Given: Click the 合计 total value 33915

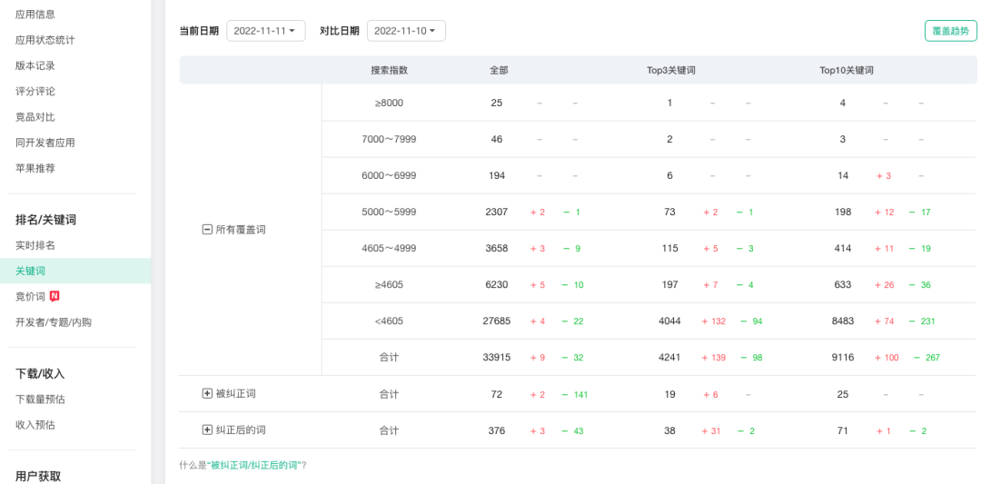Looking at the screenshot, I should pyautogui.click(x=496, y=358).
